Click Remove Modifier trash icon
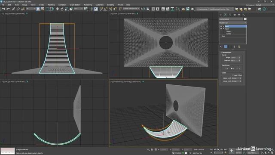The image size is (275, 155). point(234,47)
